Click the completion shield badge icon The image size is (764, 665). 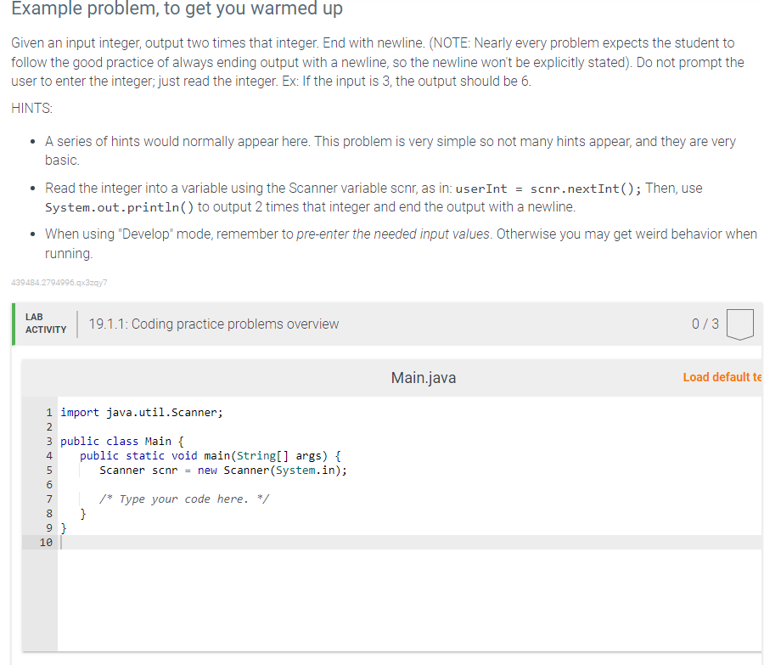[x=739, y=324]
